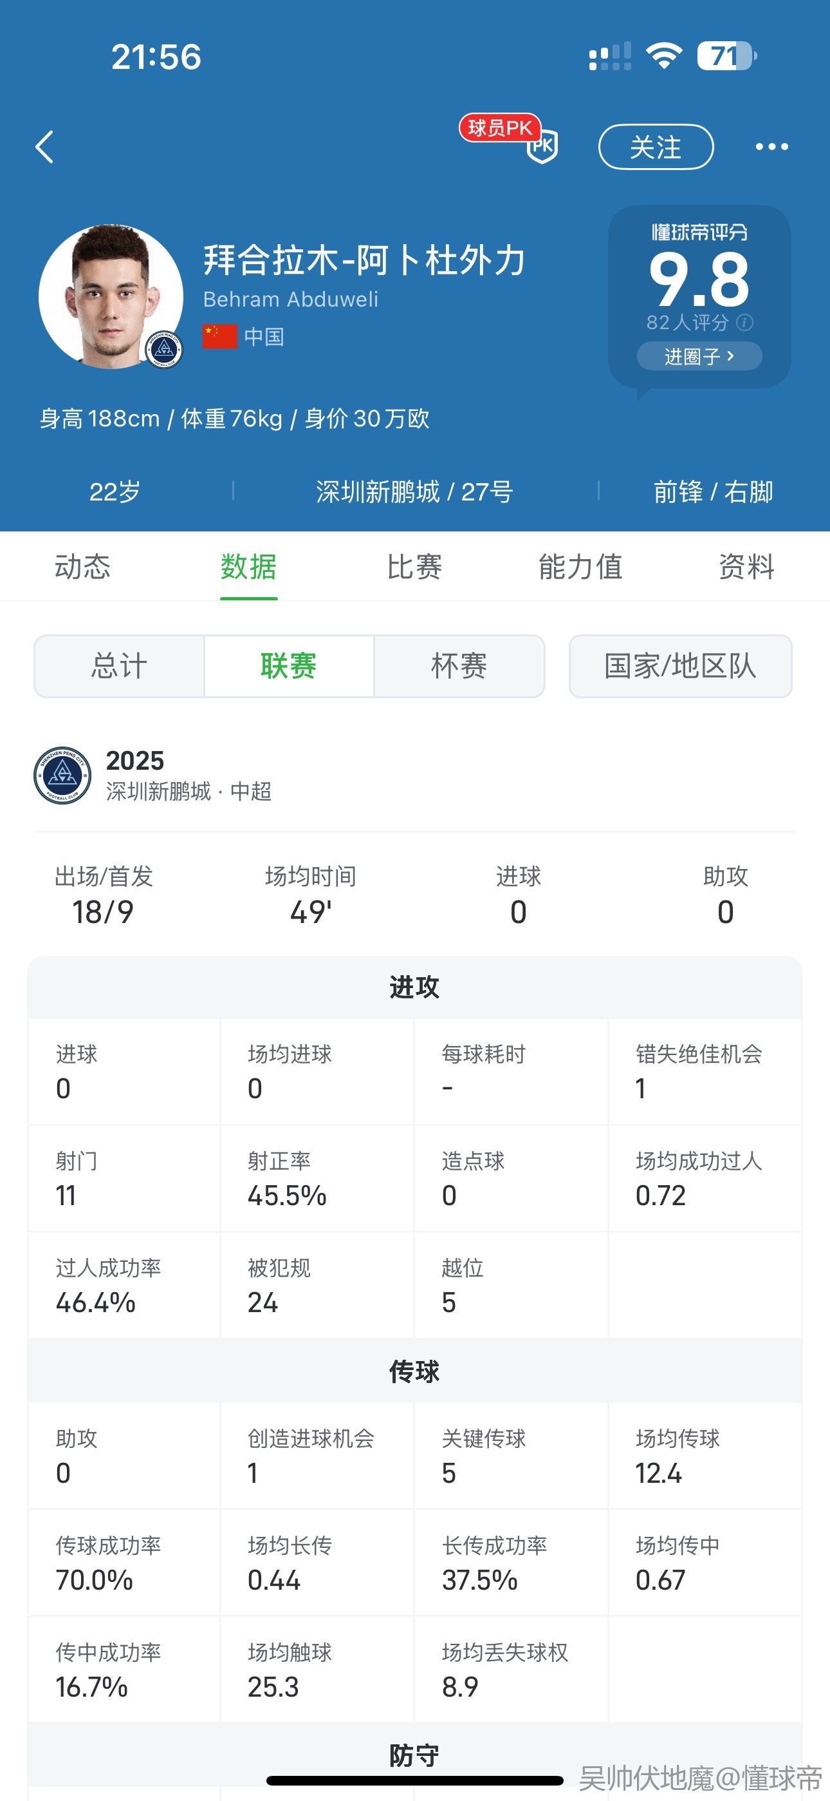The width and height of the screenshot is (830, 1801).
Task: Switch to the 动态 tab
Action: (x=82, y=566)
